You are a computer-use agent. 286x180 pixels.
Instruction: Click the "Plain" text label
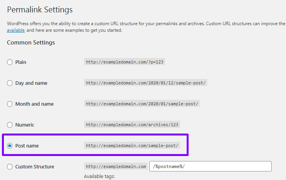pyautogui.click(x=21, y=62)
